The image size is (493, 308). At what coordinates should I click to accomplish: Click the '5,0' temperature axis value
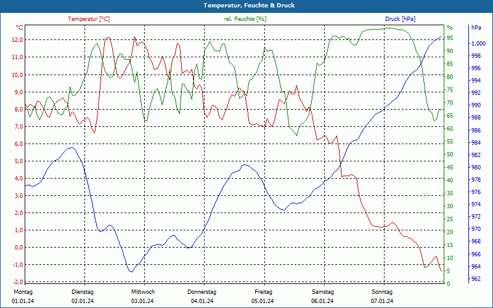pyautogui.click(x=18, y=161)
